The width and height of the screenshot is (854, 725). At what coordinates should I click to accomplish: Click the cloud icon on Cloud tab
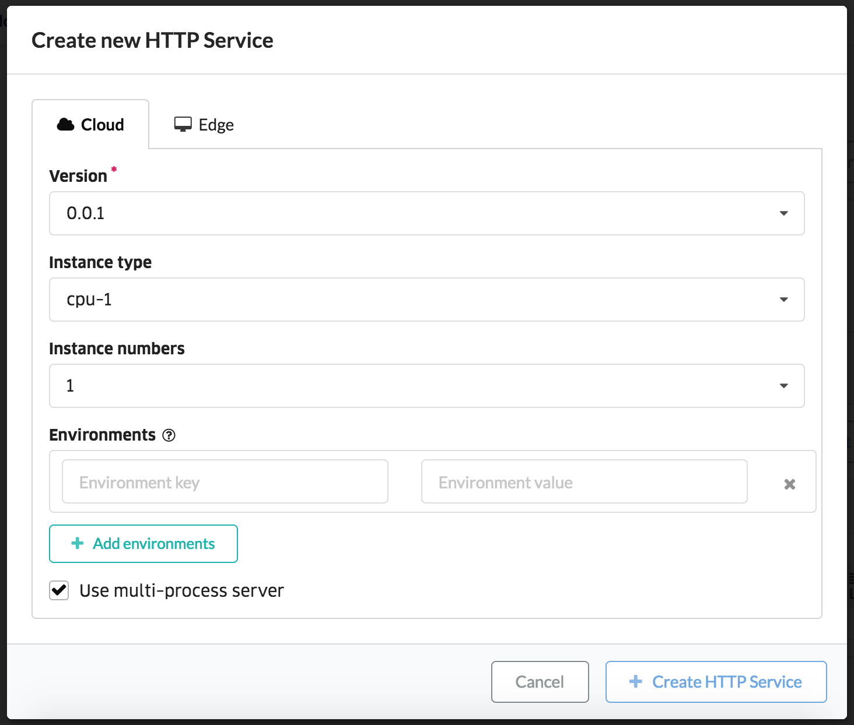[65, 124]
